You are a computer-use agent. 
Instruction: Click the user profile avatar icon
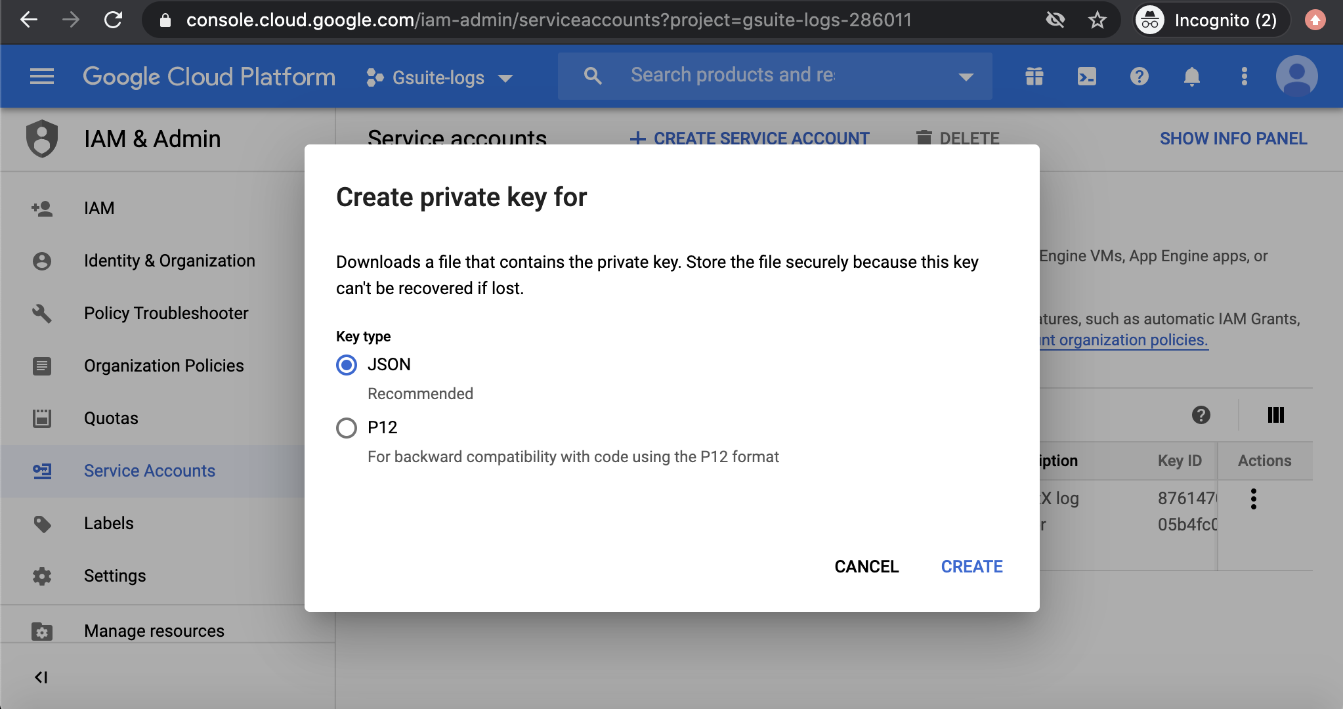pyautogui.click(x=1296, y=76)
